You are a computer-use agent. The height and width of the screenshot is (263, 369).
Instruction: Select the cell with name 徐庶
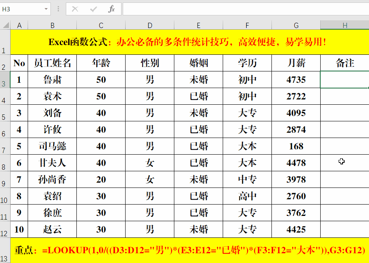pos(52,213)
